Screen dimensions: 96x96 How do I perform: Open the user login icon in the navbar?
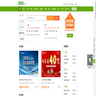click(x=66, y=9)
